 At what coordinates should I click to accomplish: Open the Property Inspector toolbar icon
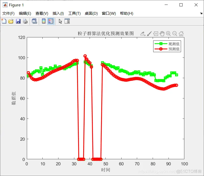pyautogui.click(x=67, y=21)
